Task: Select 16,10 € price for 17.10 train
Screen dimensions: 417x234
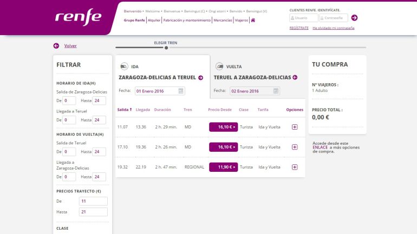Action: click(223, 147)
